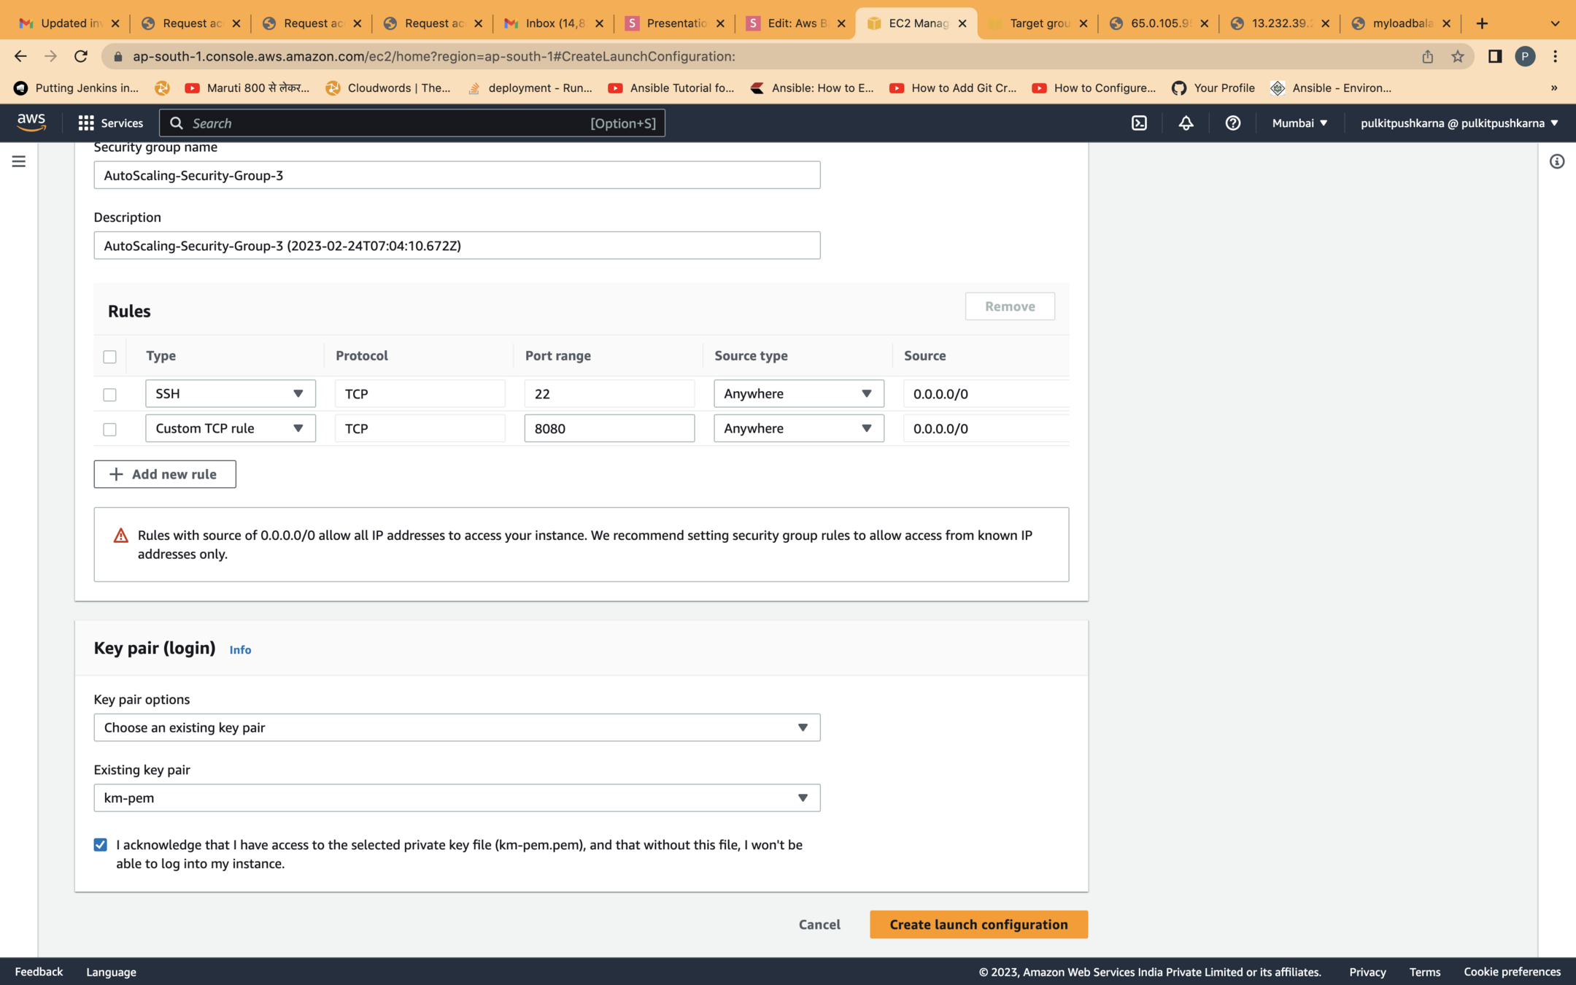
Task: Uncheck the key pair acknowledgement checkbox
Action: point(101,845)
